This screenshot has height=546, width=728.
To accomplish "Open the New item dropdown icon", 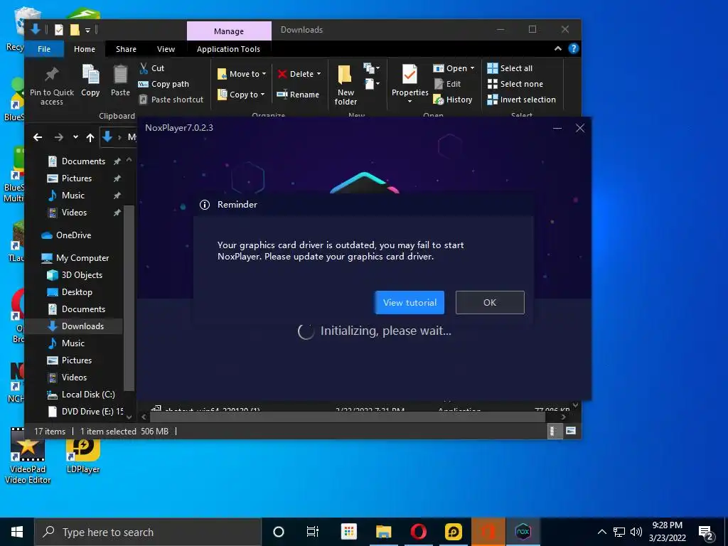I will pos(371,69).
